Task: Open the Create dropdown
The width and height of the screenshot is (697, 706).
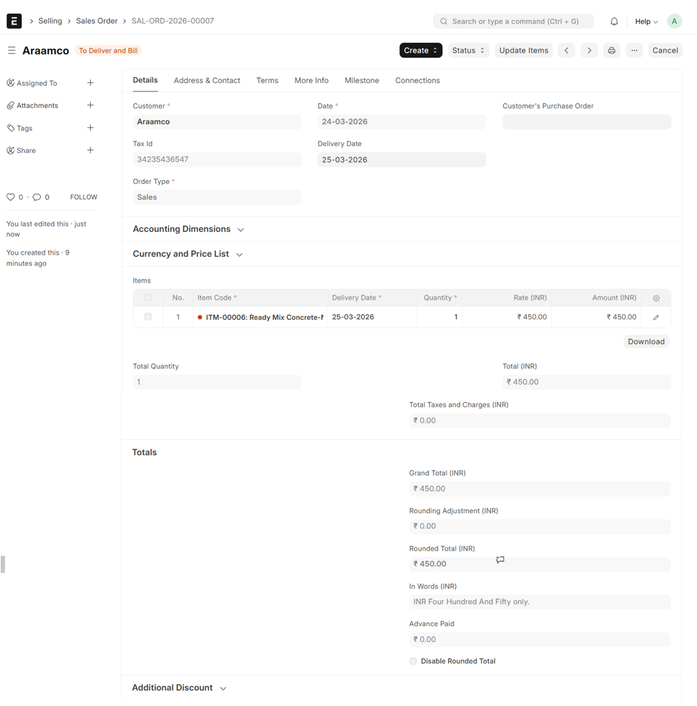Action: click(420, 51)
